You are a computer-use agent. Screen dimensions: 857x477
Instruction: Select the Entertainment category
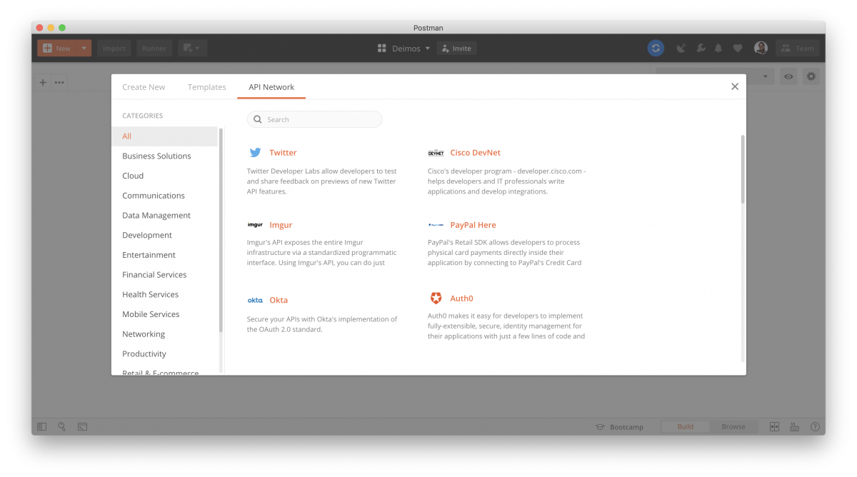coord(165,255)
